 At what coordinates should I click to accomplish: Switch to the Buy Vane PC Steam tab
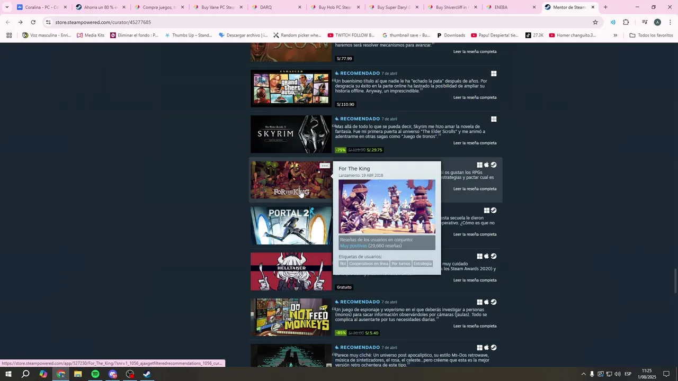tap(217, 7)
